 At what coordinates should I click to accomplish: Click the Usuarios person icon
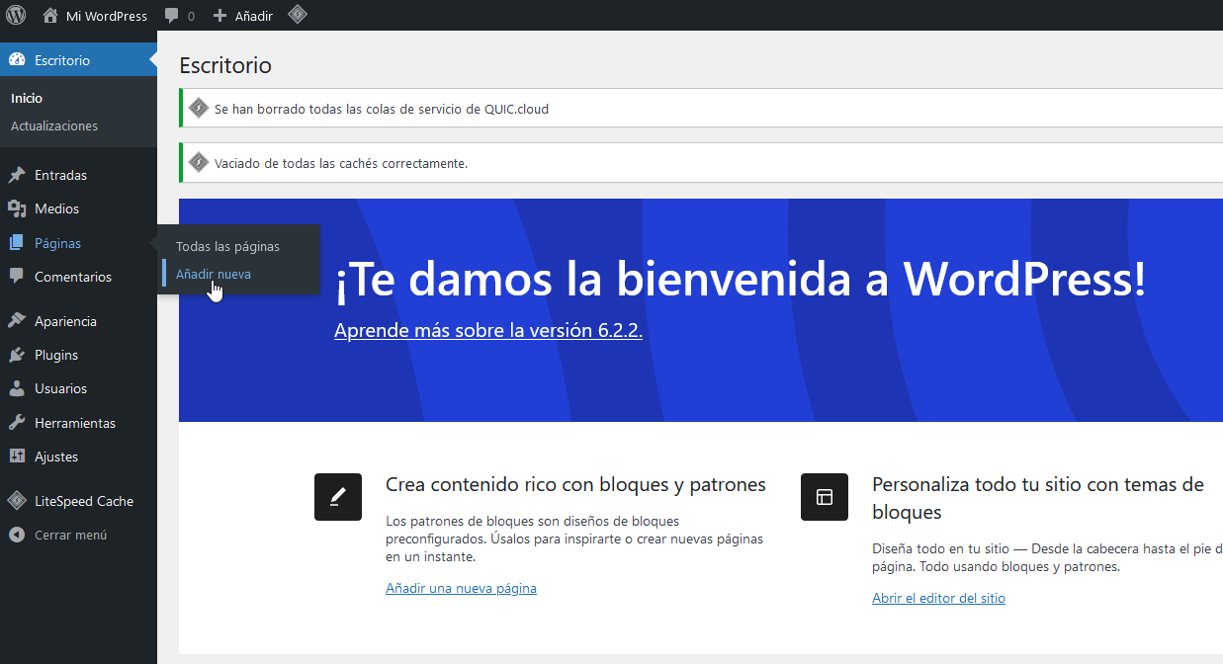pos(17,388)
